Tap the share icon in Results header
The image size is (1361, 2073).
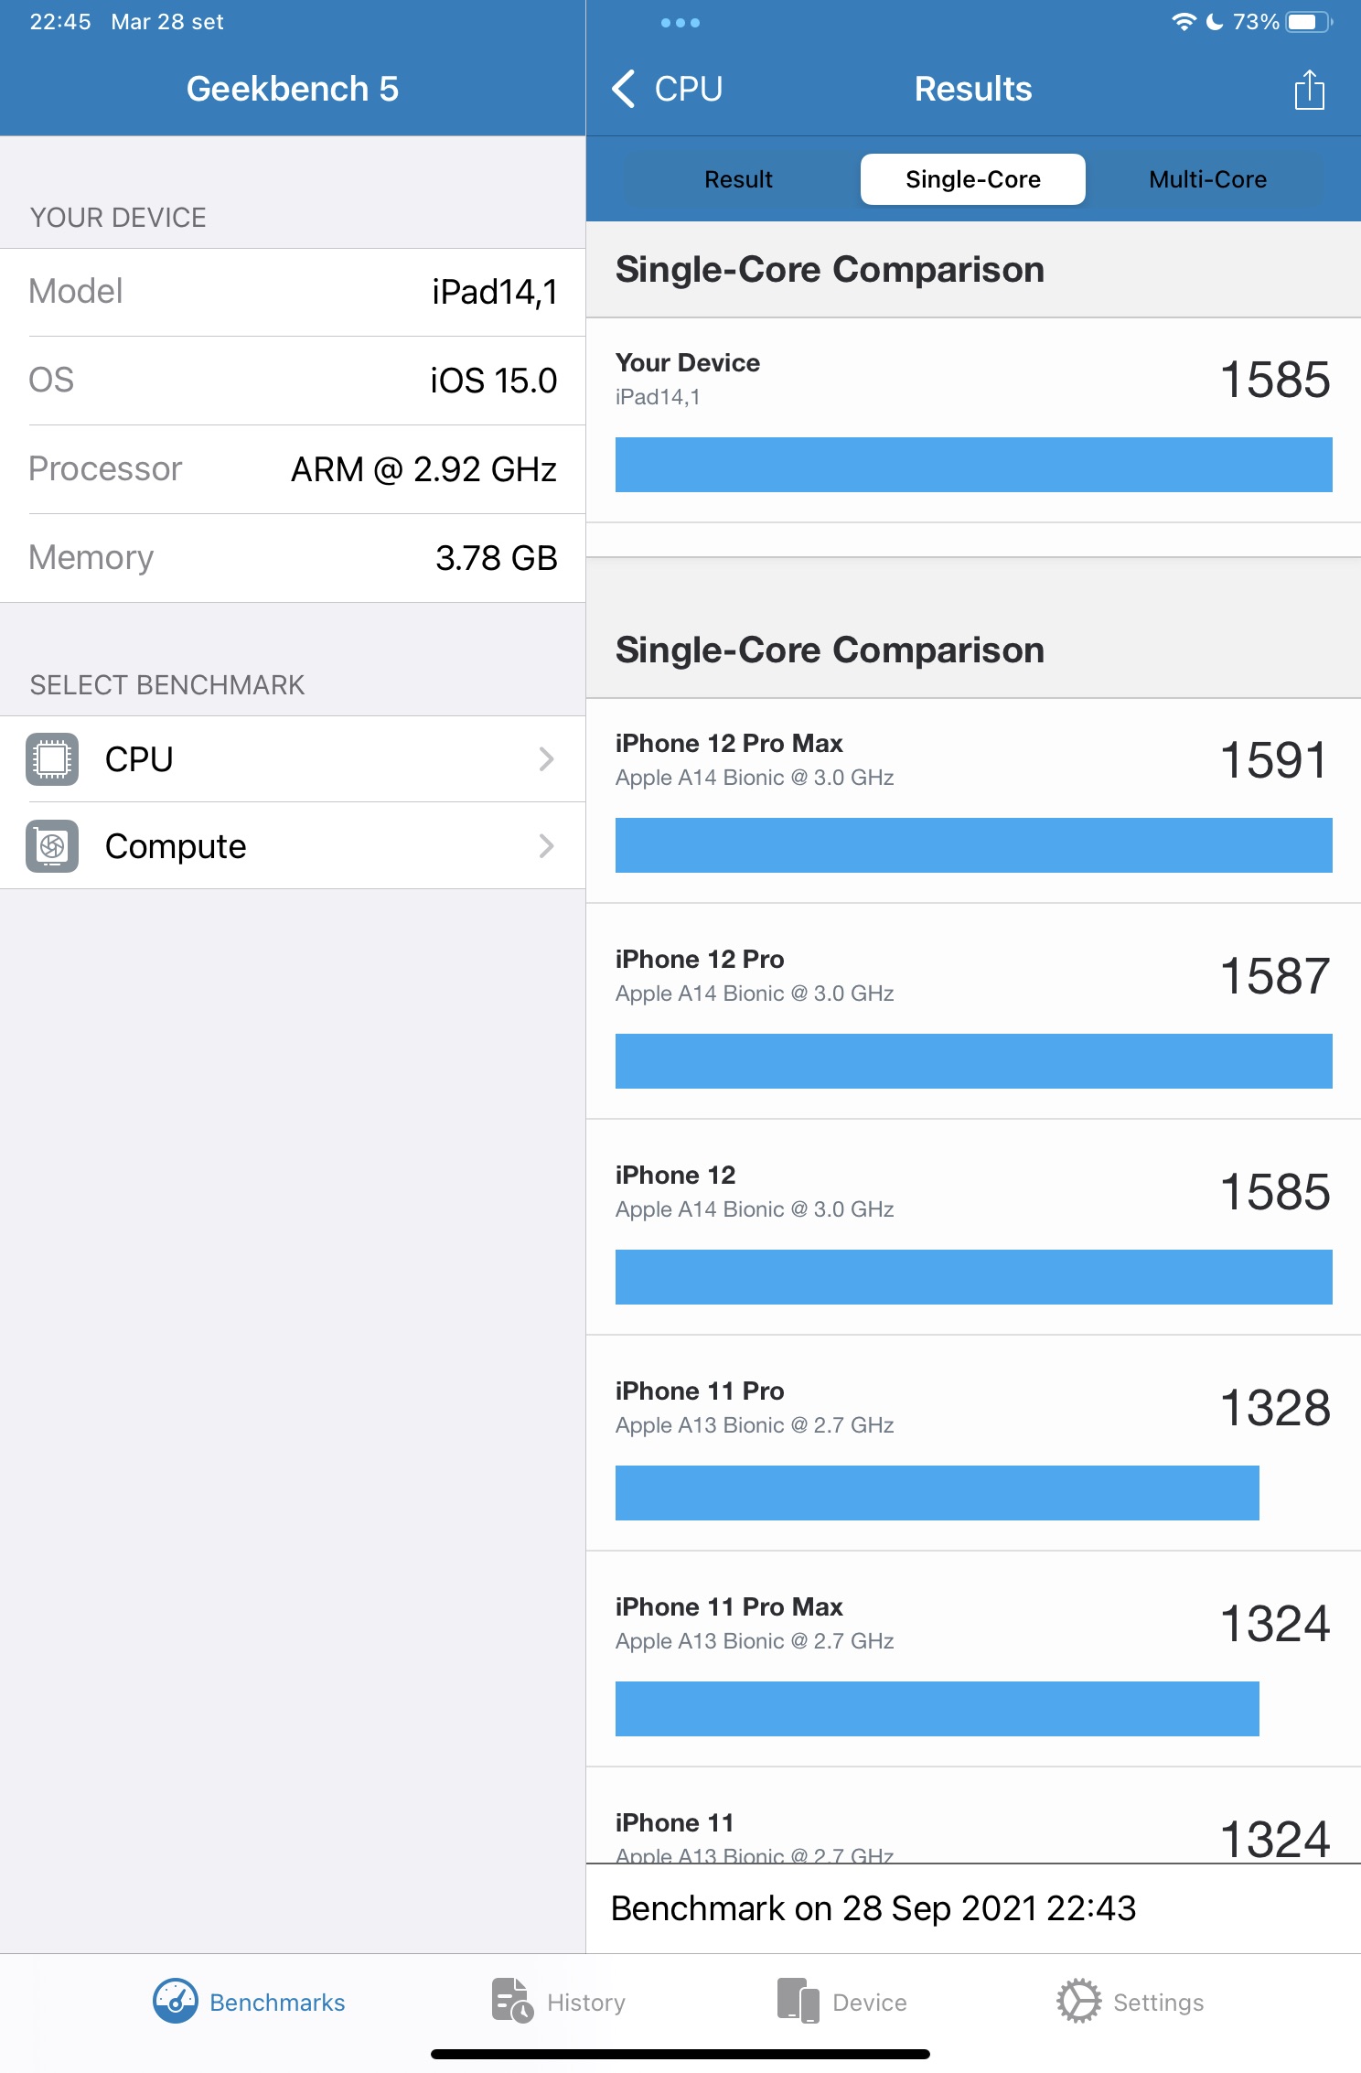pos(1309,90)
